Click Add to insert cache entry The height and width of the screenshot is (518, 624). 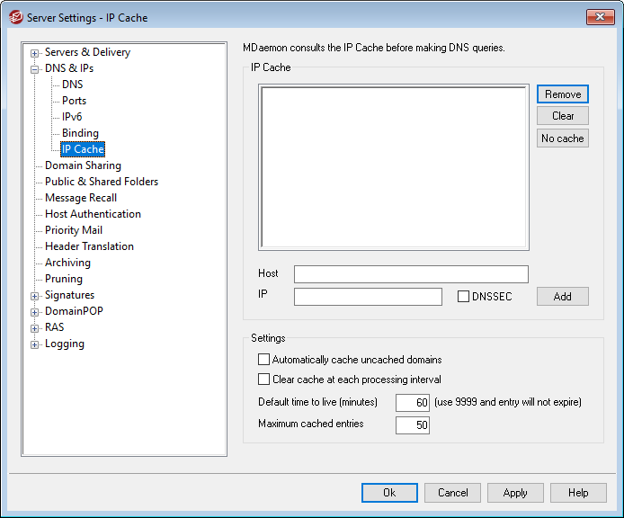[562, 297]
